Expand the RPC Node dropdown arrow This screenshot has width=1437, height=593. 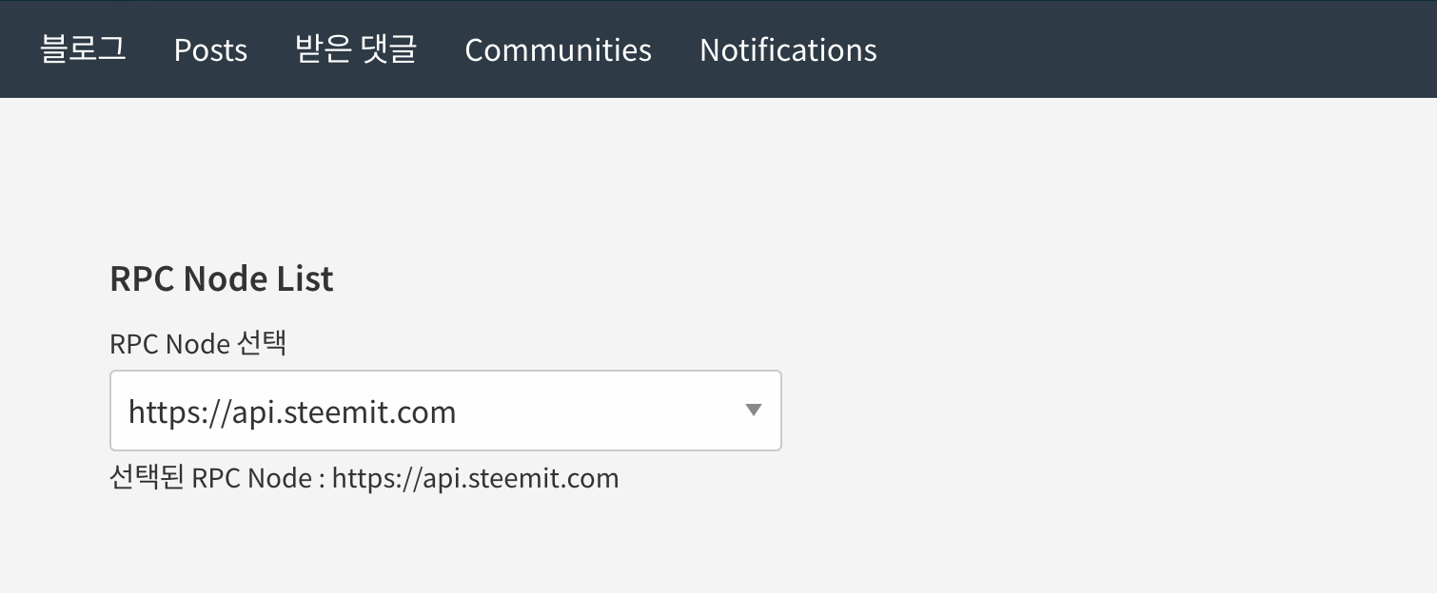(753, 411)
